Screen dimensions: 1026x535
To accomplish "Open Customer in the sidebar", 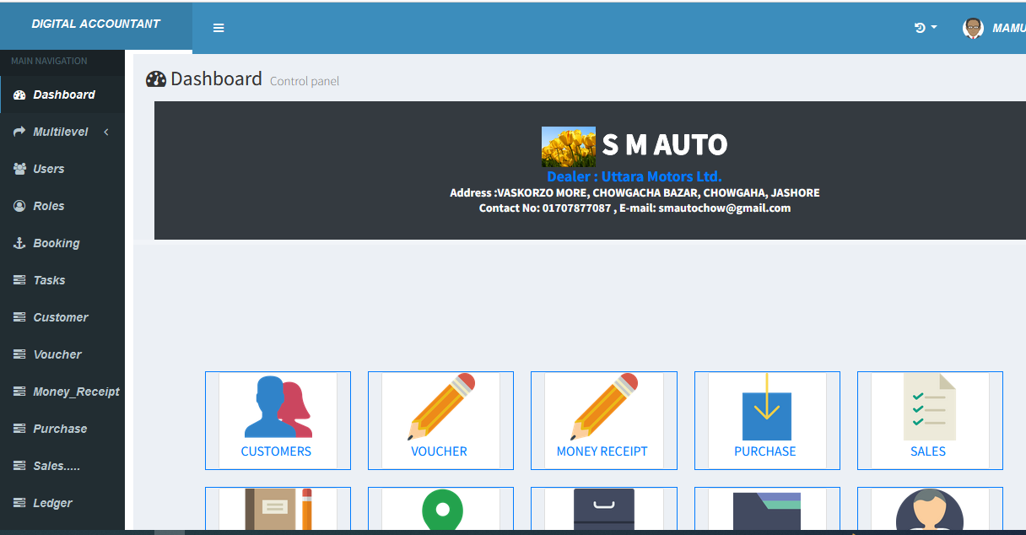I will click(62, 317).
